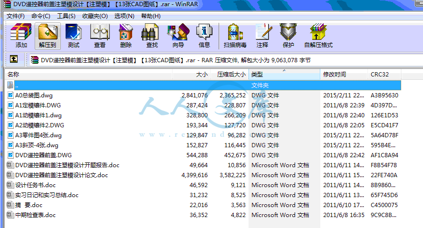Image resolution: width=423 pixels, height=228 pixels.
Task: Sort by Name (名称) column header
Action: (88, 75)
